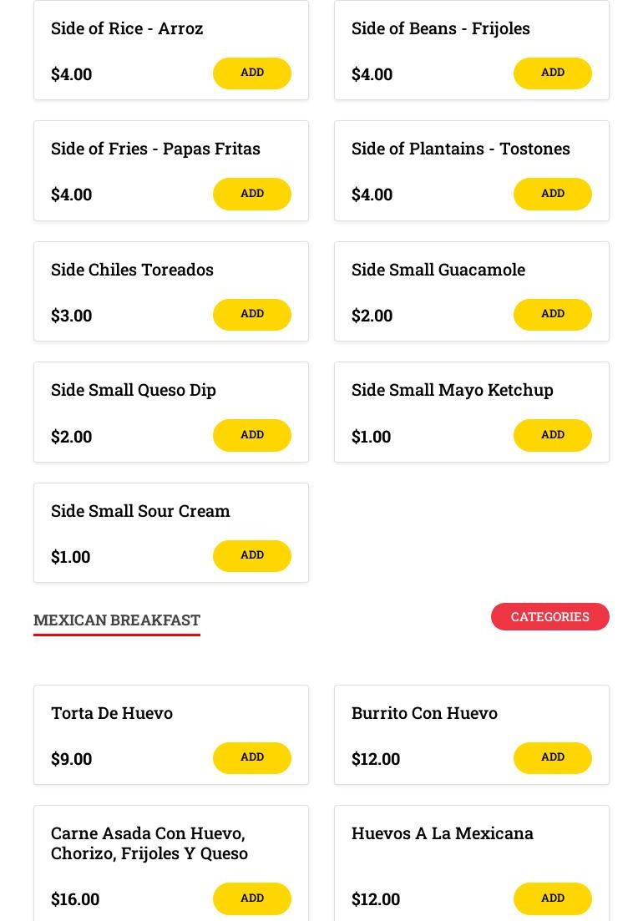643x921 pixels.
Task: Add Side Small Mayo Ketchup
Action: coord(553,435)
